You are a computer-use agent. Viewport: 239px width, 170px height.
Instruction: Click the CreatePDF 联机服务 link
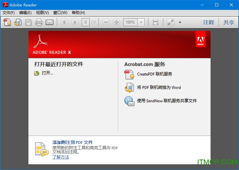(x=155, y=74)
